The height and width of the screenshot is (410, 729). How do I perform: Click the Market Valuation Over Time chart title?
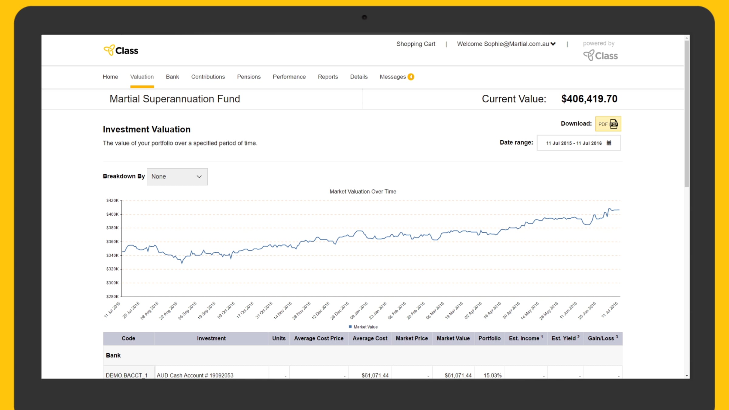tap(363, 192)
